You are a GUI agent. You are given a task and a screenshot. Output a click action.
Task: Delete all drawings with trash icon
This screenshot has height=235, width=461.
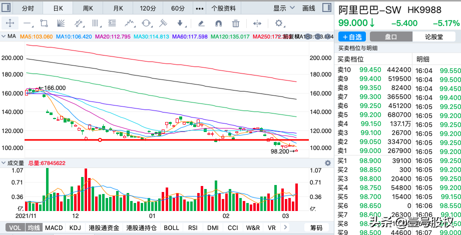(x=235, y=23)
